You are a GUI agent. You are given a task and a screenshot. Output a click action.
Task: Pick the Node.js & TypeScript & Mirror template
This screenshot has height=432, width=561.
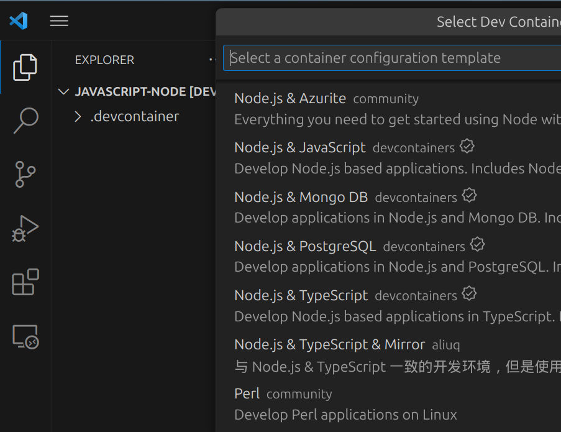[329, 344]
